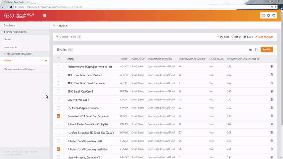This screenshot has height=159, width=283.
Task: Click the PEER GROUP column header
Action: (138, 59)
